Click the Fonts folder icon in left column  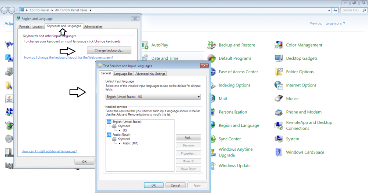[x=9, y=85]
